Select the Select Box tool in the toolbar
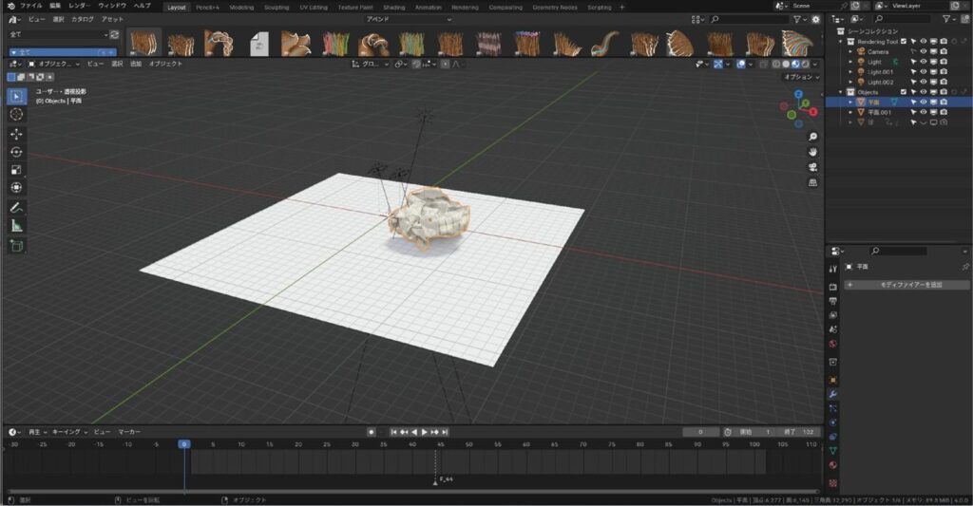This screenshot has height=506, width=973. 17,96
